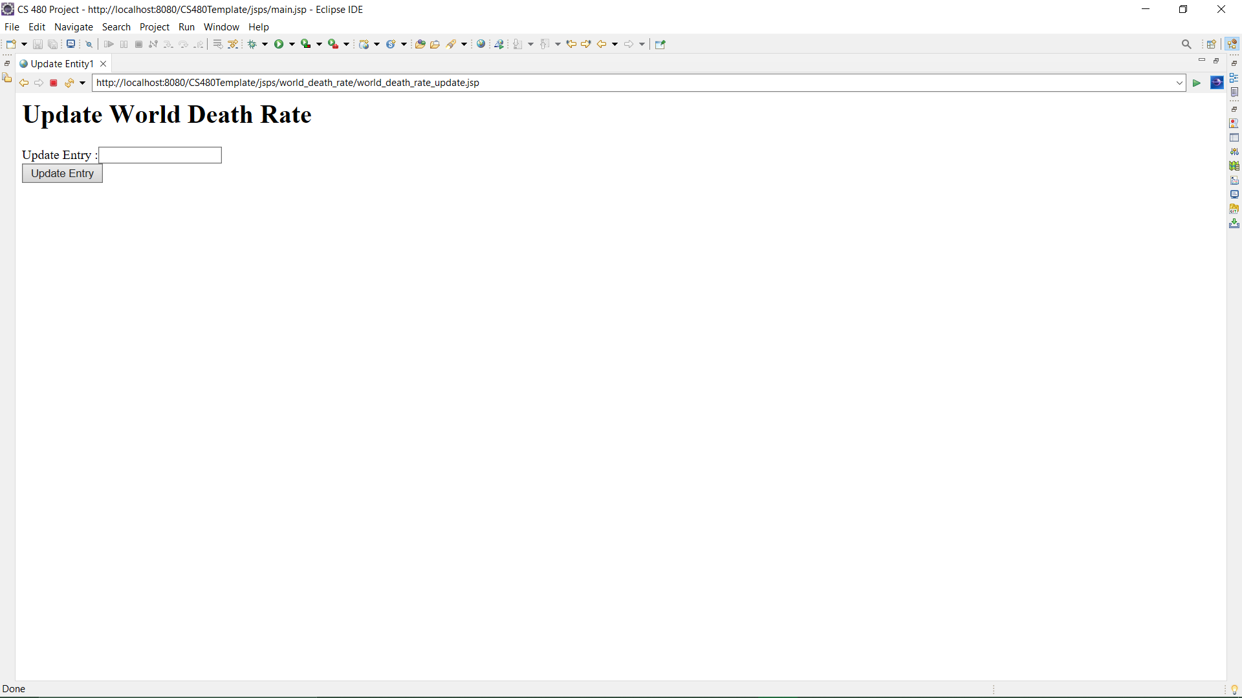The image size is (1242, 698).
Task: Open the Run button dropdown arrow
Action: click(x=292, y=44)
